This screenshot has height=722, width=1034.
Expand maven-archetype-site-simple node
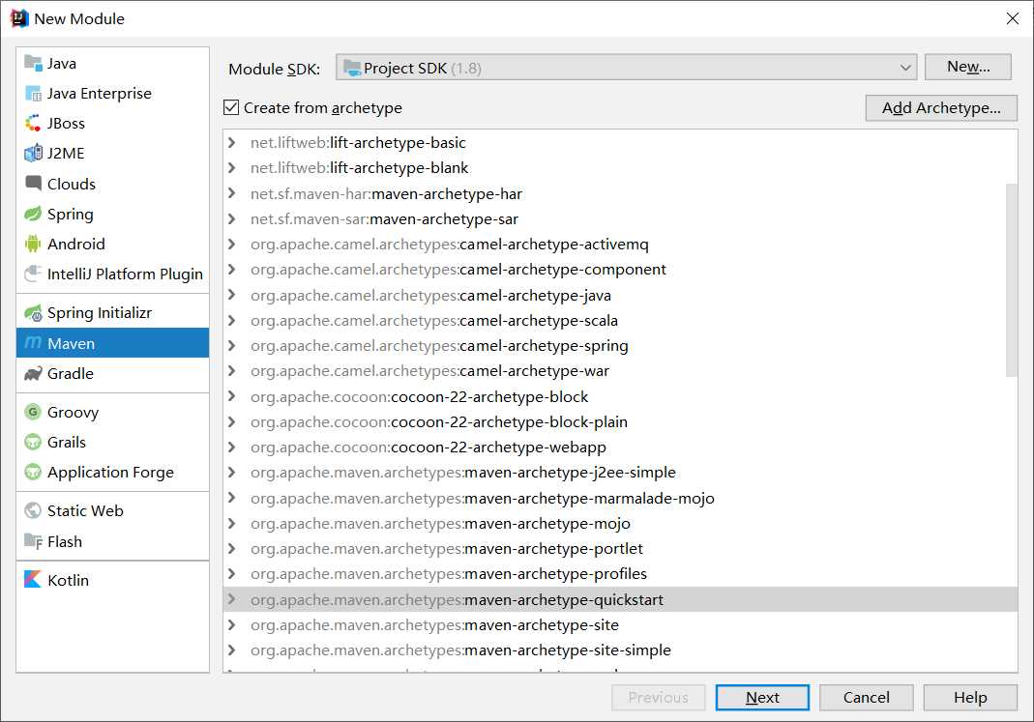231,650
